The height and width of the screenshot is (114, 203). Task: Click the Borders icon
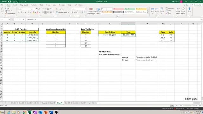tap(29, 13)
